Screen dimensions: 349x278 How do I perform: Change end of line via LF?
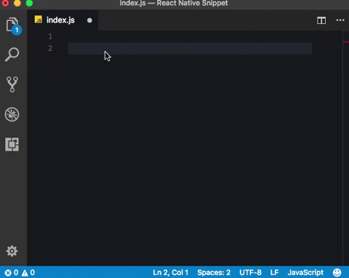click(274, 273)
